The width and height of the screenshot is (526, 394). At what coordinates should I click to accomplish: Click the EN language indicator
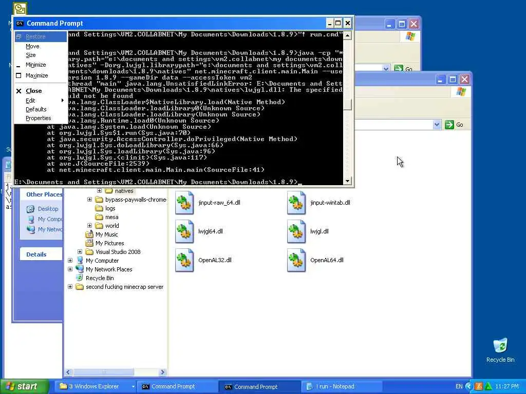pyautogui.click(x=459, y=387)
